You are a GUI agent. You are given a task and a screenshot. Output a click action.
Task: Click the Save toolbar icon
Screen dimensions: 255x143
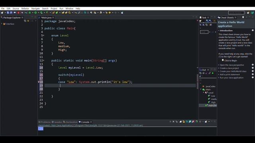(x=8, y=12)
